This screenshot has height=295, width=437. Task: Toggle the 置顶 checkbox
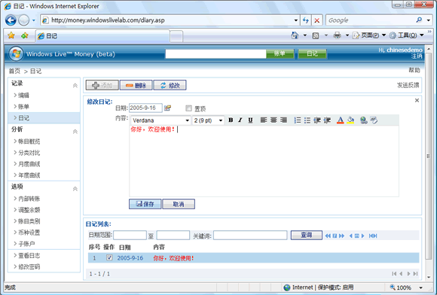[x=188, y=108]
